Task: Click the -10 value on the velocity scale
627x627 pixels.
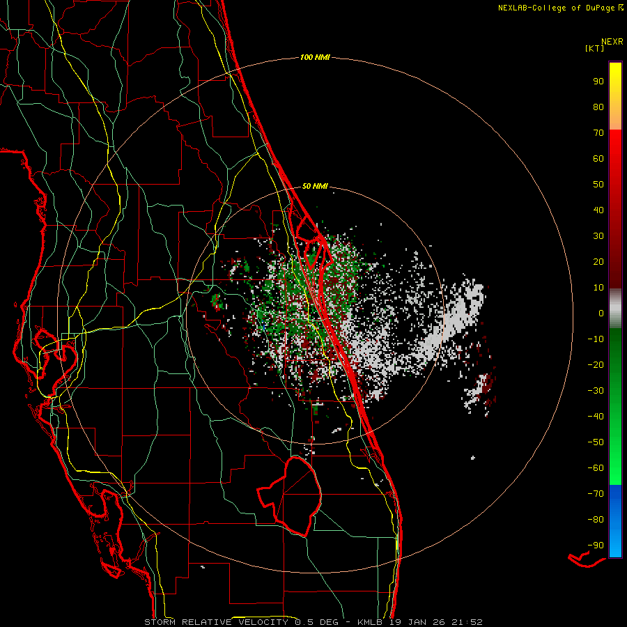Action: click(596, 339)
